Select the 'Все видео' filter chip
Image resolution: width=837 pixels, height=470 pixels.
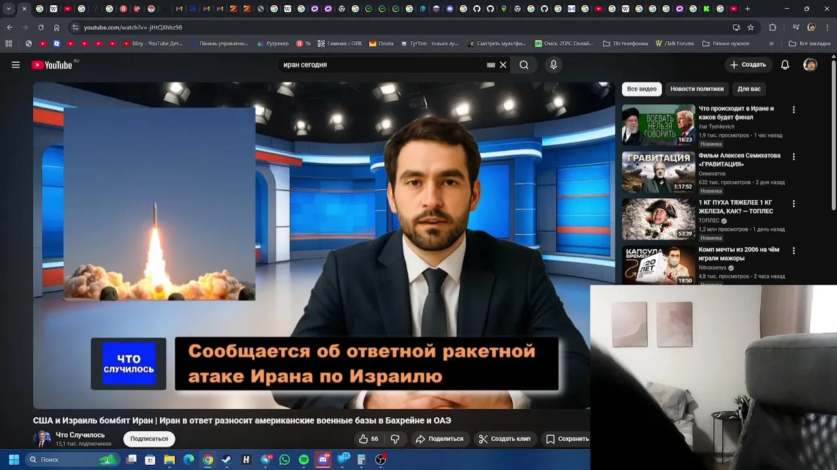(642, 89)
